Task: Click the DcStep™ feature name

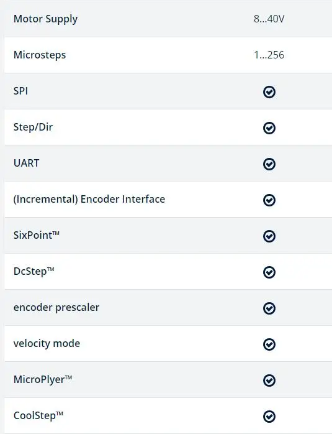Action: pos(34,271)
